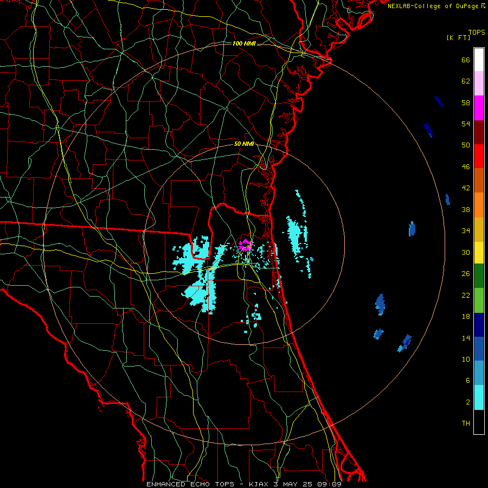Click the legend value 6
Screen dimensions: 488x488
[468, 381]
